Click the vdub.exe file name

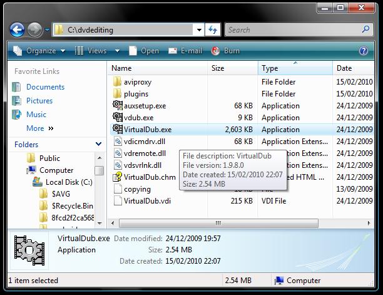[138, 118]
